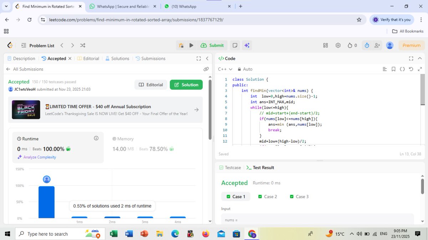Toggle the session timer stopwatch
This screenshot has width=428, height=240.
coord(366,45)
